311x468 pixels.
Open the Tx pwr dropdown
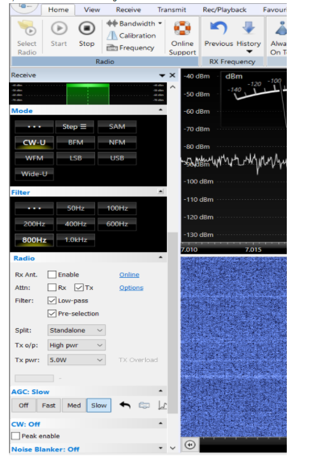pyautogui.click(x=76, y=360)
